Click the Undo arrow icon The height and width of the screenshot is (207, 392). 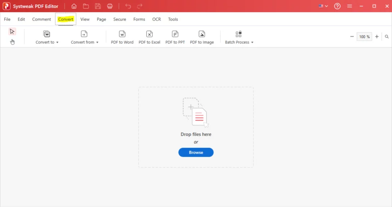[x=128, y=6]
